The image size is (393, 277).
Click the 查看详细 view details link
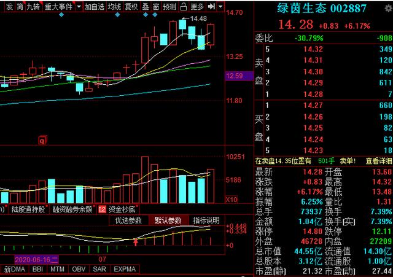tap(378, 161)
